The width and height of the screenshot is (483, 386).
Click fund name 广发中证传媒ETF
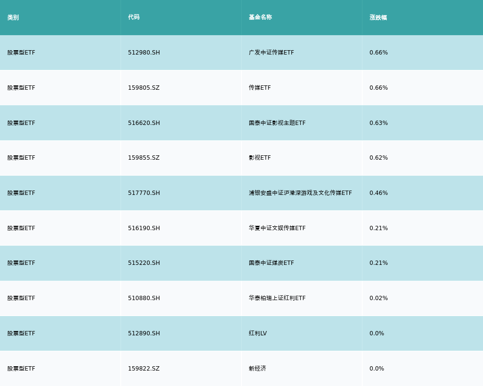click(x=271, y=53)
